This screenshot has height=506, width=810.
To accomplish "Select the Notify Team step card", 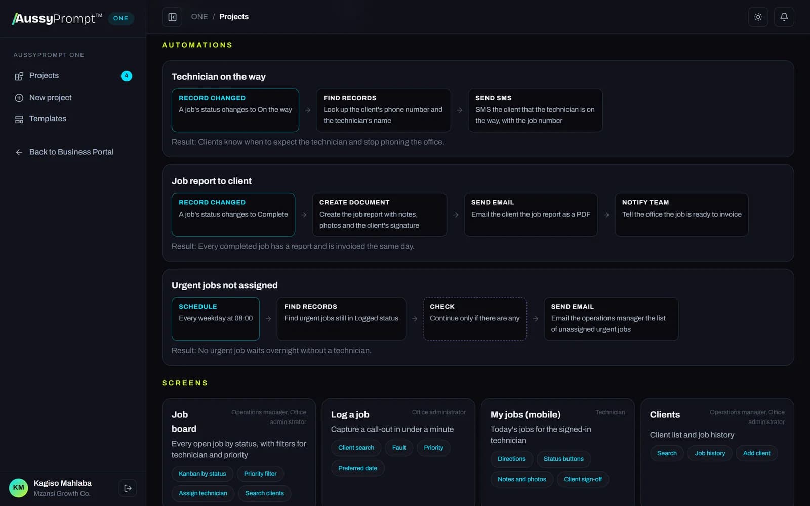I will pyautogui.click(x=681, y=215).
